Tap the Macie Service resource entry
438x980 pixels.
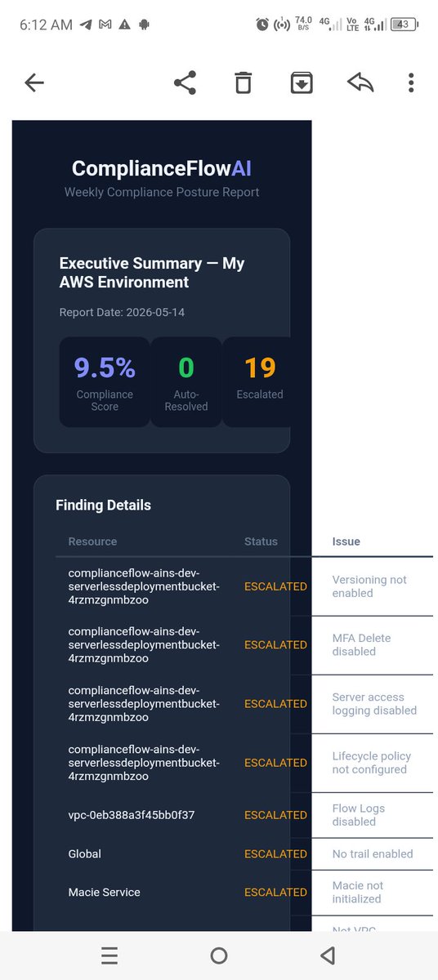click(x=105, y=893)
